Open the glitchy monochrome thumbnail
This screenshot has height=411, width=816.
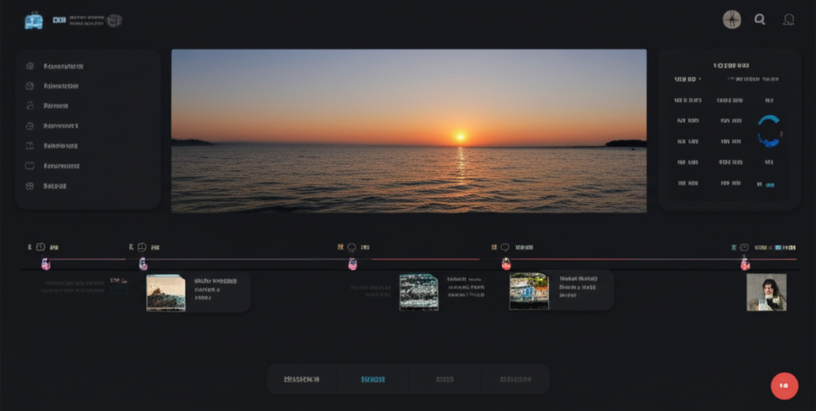419,292
